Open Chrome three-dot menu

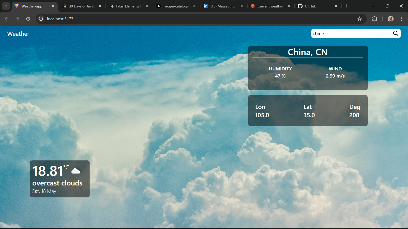point(401,19)
